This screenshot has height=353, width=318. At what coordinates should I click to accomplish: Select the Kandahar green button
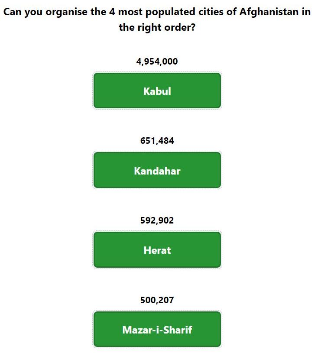coord(157,170)
